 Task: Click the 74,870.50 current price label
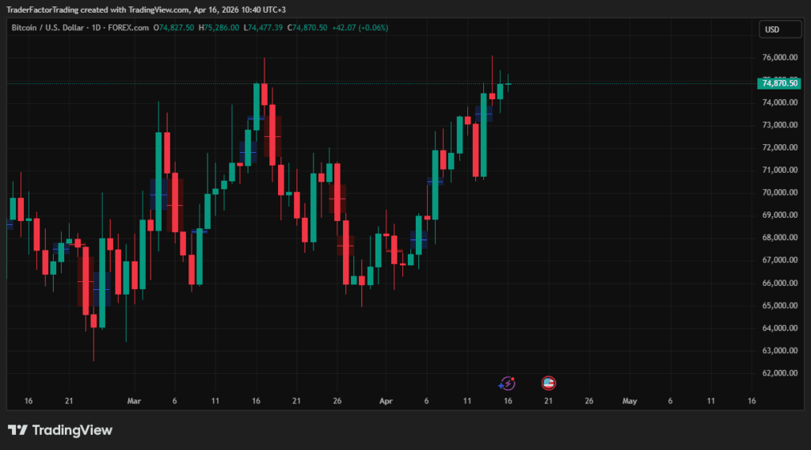[x=779, y=83]
